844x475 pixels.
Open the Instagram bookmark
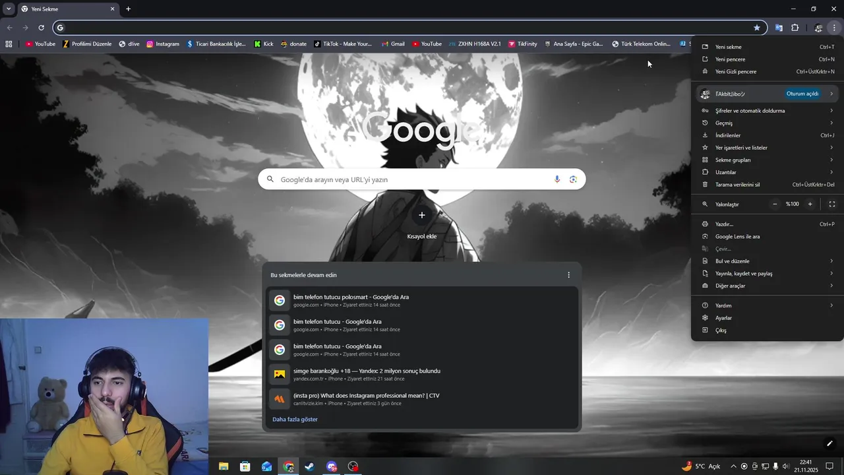click(x=163, y=44)
